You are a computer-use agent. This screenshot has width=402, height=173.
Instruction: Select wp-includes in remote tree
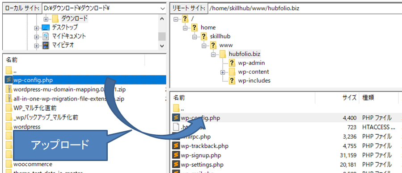pos(254,80)
